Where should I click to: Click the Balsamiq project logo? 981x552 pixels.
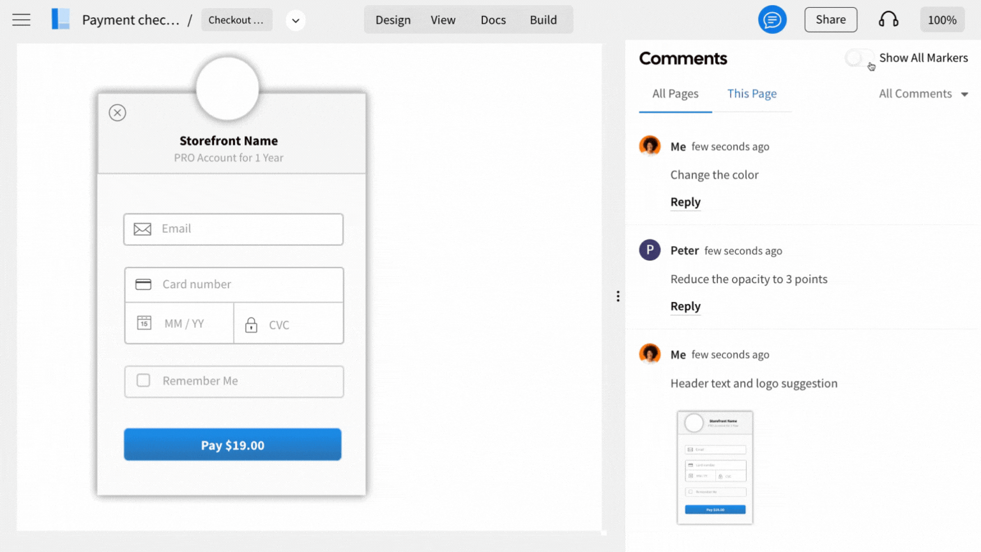(x=61, y=19)
